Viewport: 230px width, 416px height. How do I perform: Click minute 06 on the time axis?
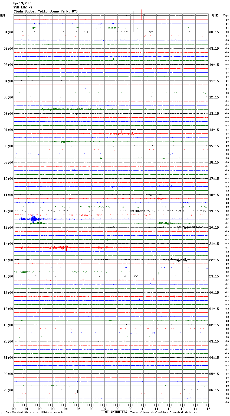[91, 409]
